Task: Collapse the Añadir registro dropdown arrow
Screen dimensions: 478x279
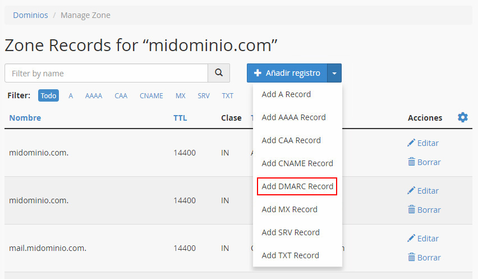Action: pyautogui.click(x=334, y=73)
